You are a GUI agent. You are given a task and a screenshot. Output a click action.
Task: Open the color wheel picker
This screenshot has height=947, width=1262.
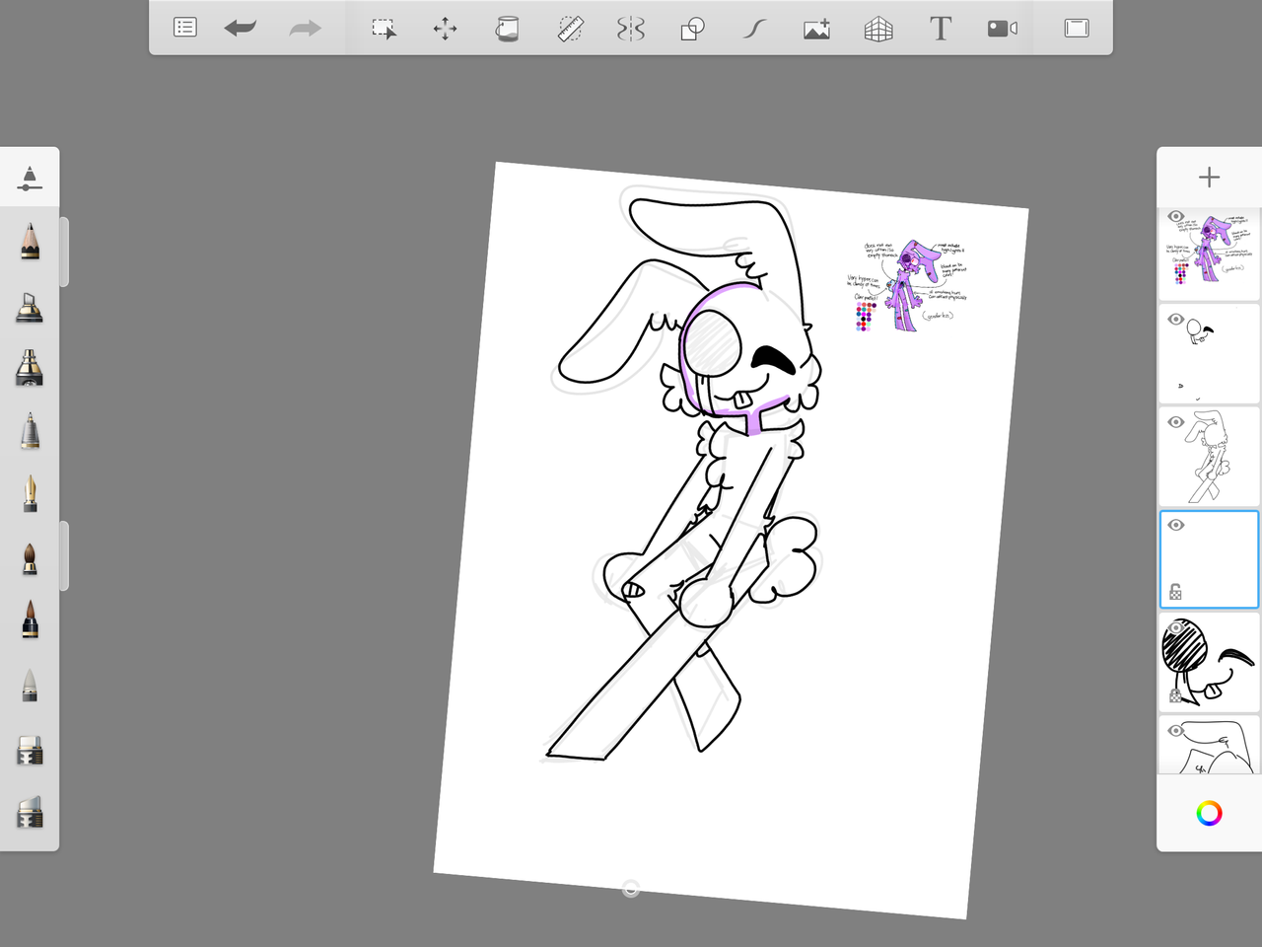click(x=1209, y=813)
